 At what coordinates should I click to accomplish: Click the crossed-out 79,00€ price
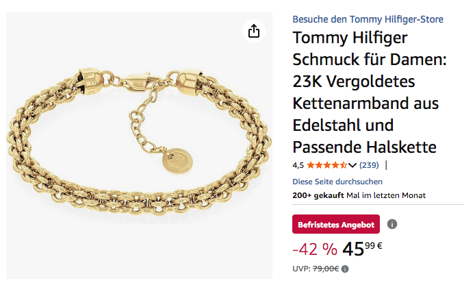pos(326,269)
